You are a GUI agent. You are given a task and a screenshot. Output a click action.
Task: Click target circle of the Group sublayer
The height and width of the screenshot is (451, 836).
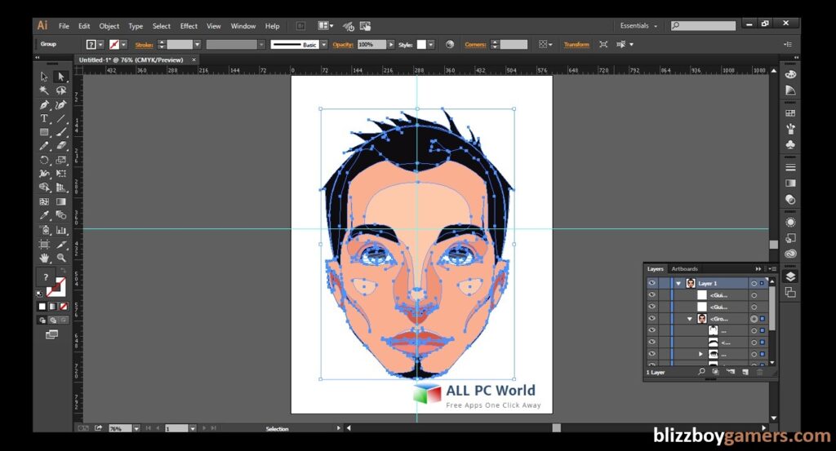(754, 318)
